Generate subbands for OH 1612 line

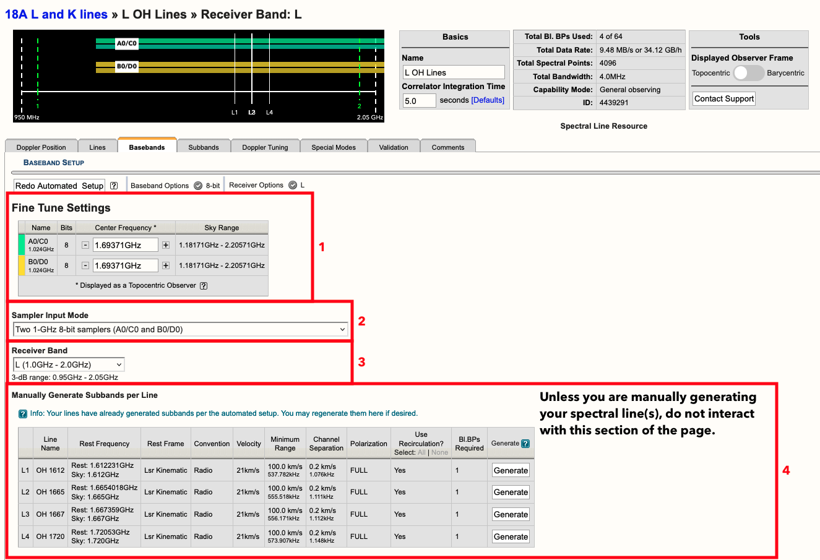tap(511, 470)
